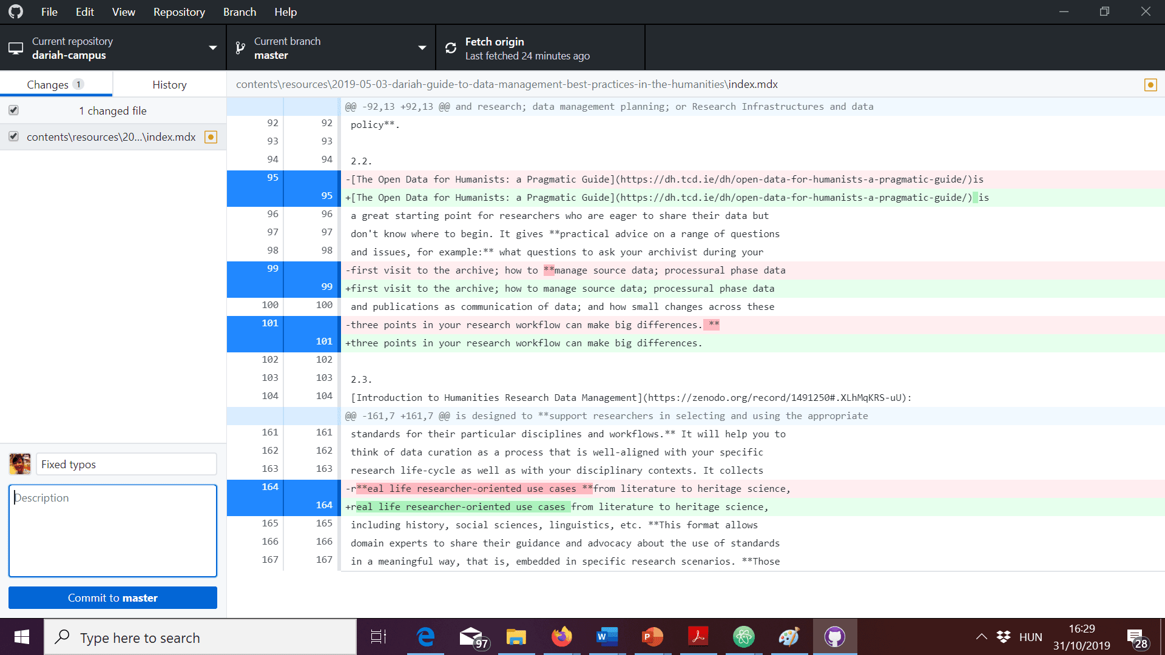Viewport: 1165px width, 655px height.
Task: Open GitHub Desktop from the taskbar
Action: 834,637
